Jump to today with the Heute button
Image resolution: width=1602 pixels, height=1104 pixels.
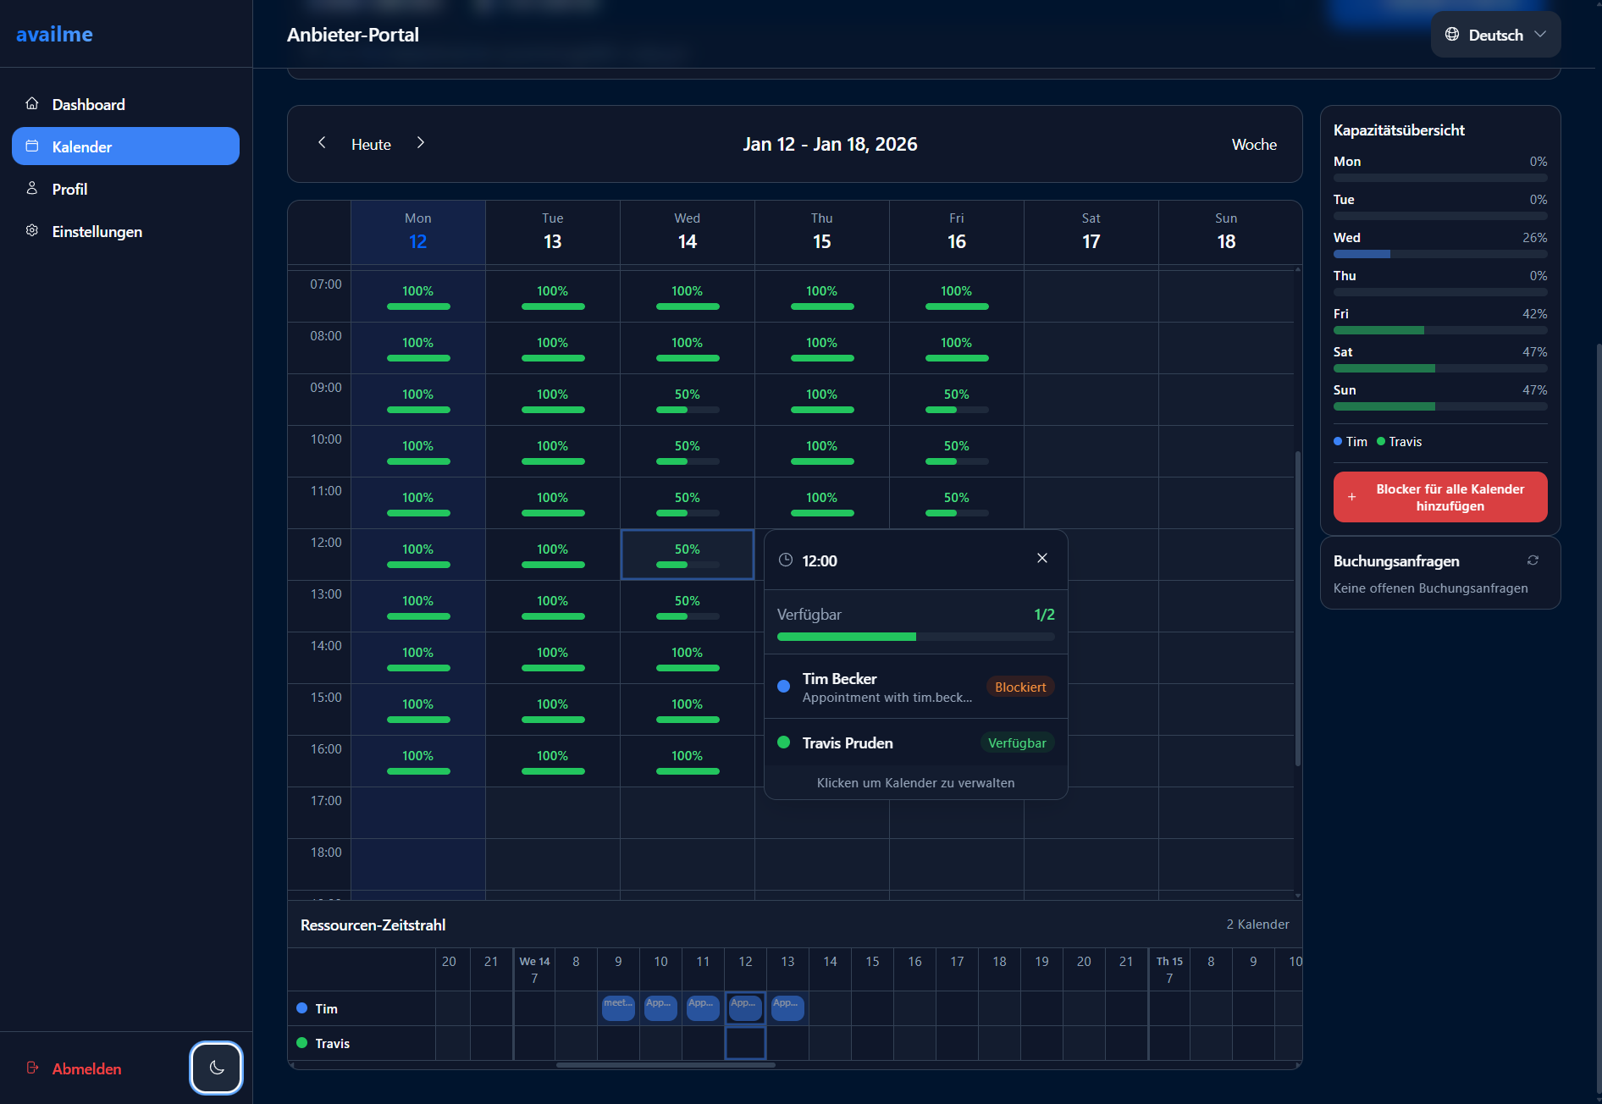[x=370, y=144]
